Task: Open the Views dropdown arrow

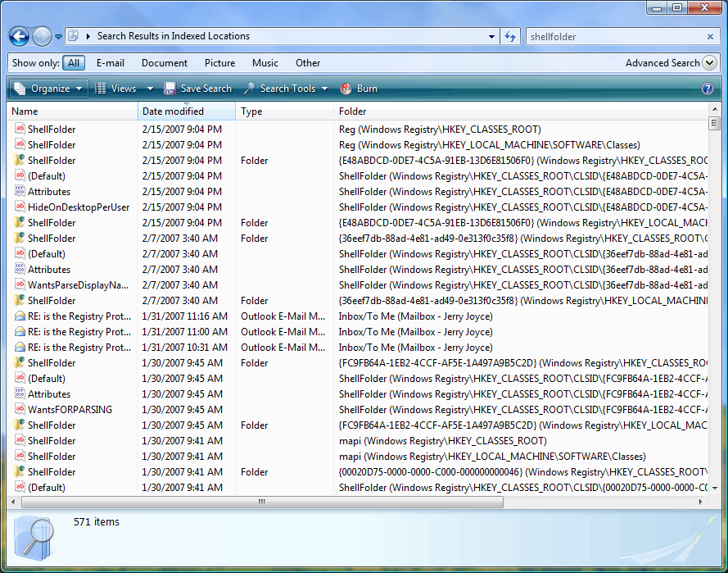Action: [x=150, y=89]
